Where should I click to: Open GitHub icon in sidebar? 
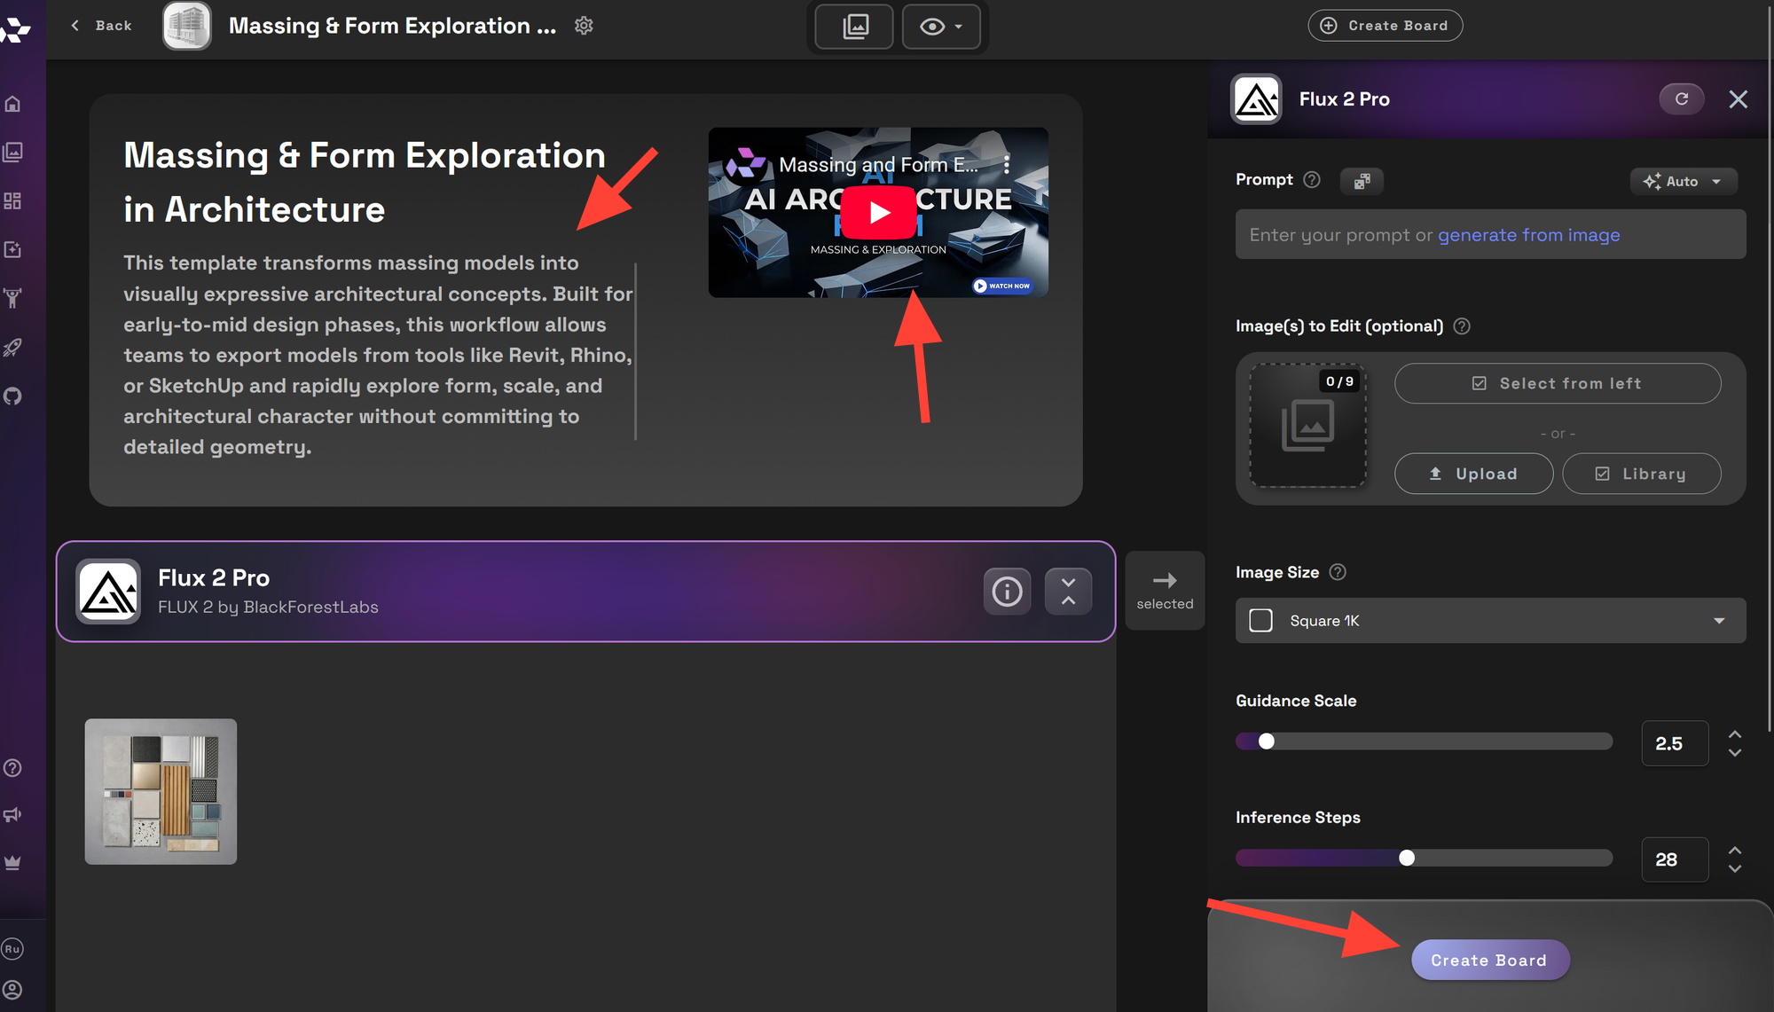click(12, 396)
